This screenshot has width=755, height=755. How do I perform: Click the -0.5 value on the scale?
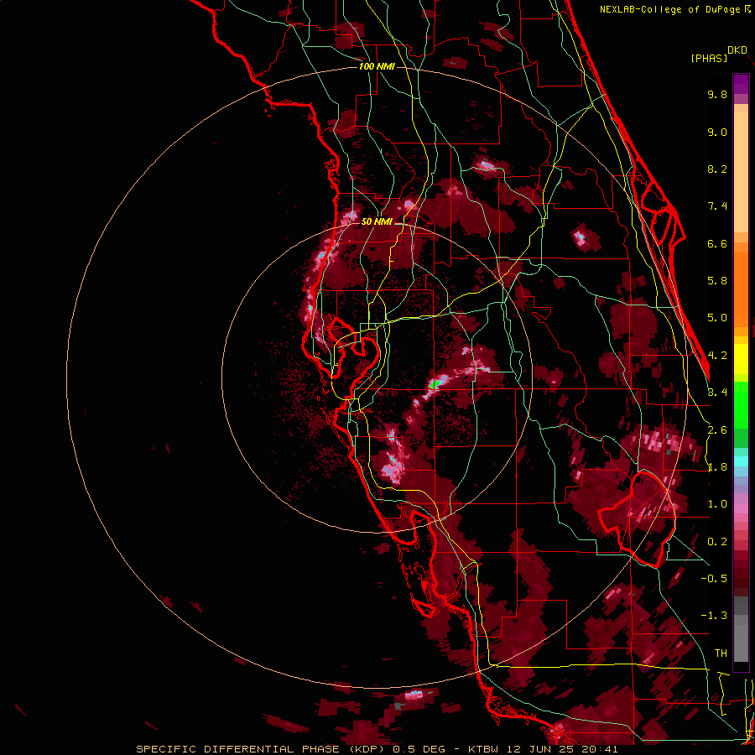click(x=714, y=578)
